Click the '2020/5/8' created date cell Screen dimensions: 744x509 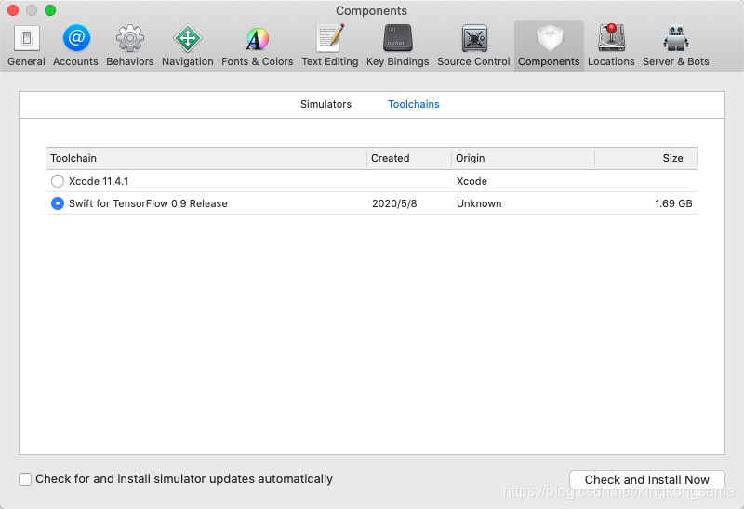pyautogui.click(x=394, y=203)
